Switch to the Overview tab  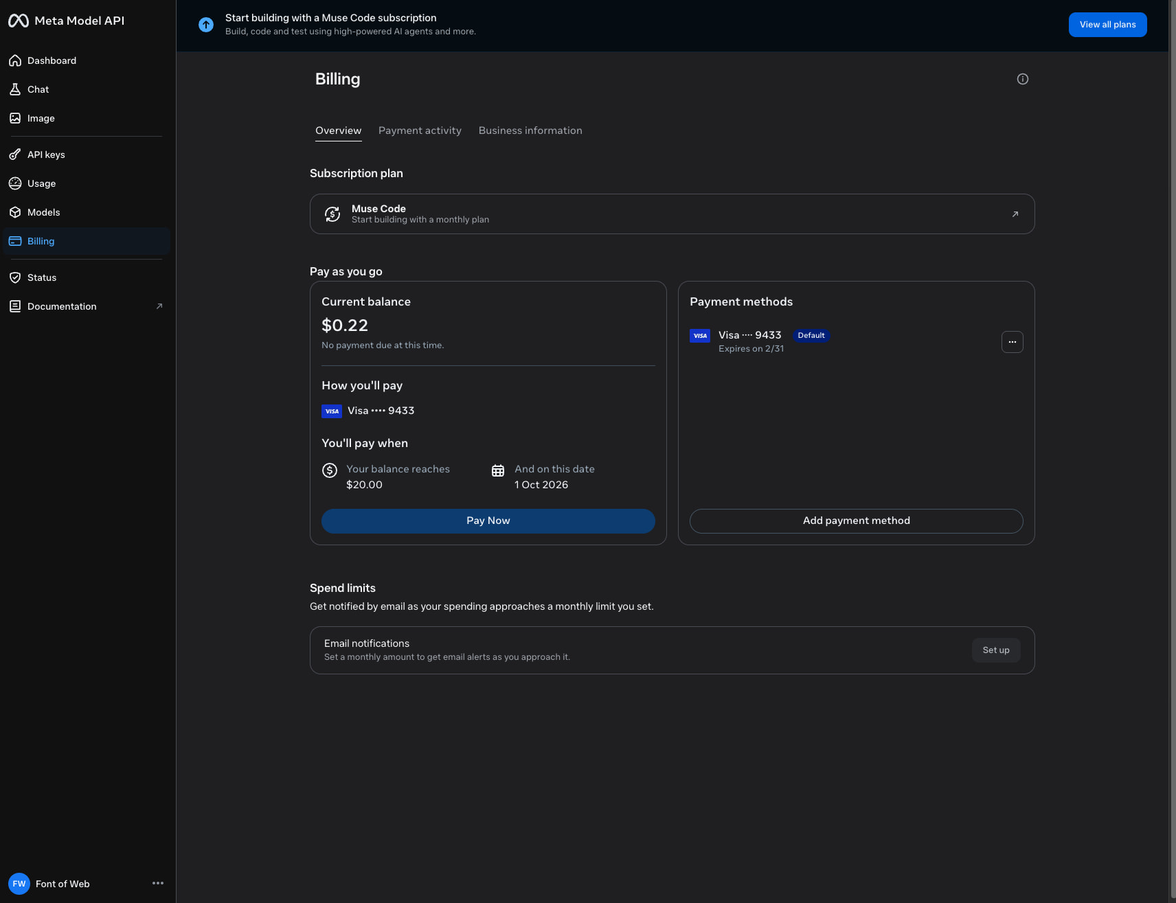click(338, 130)
